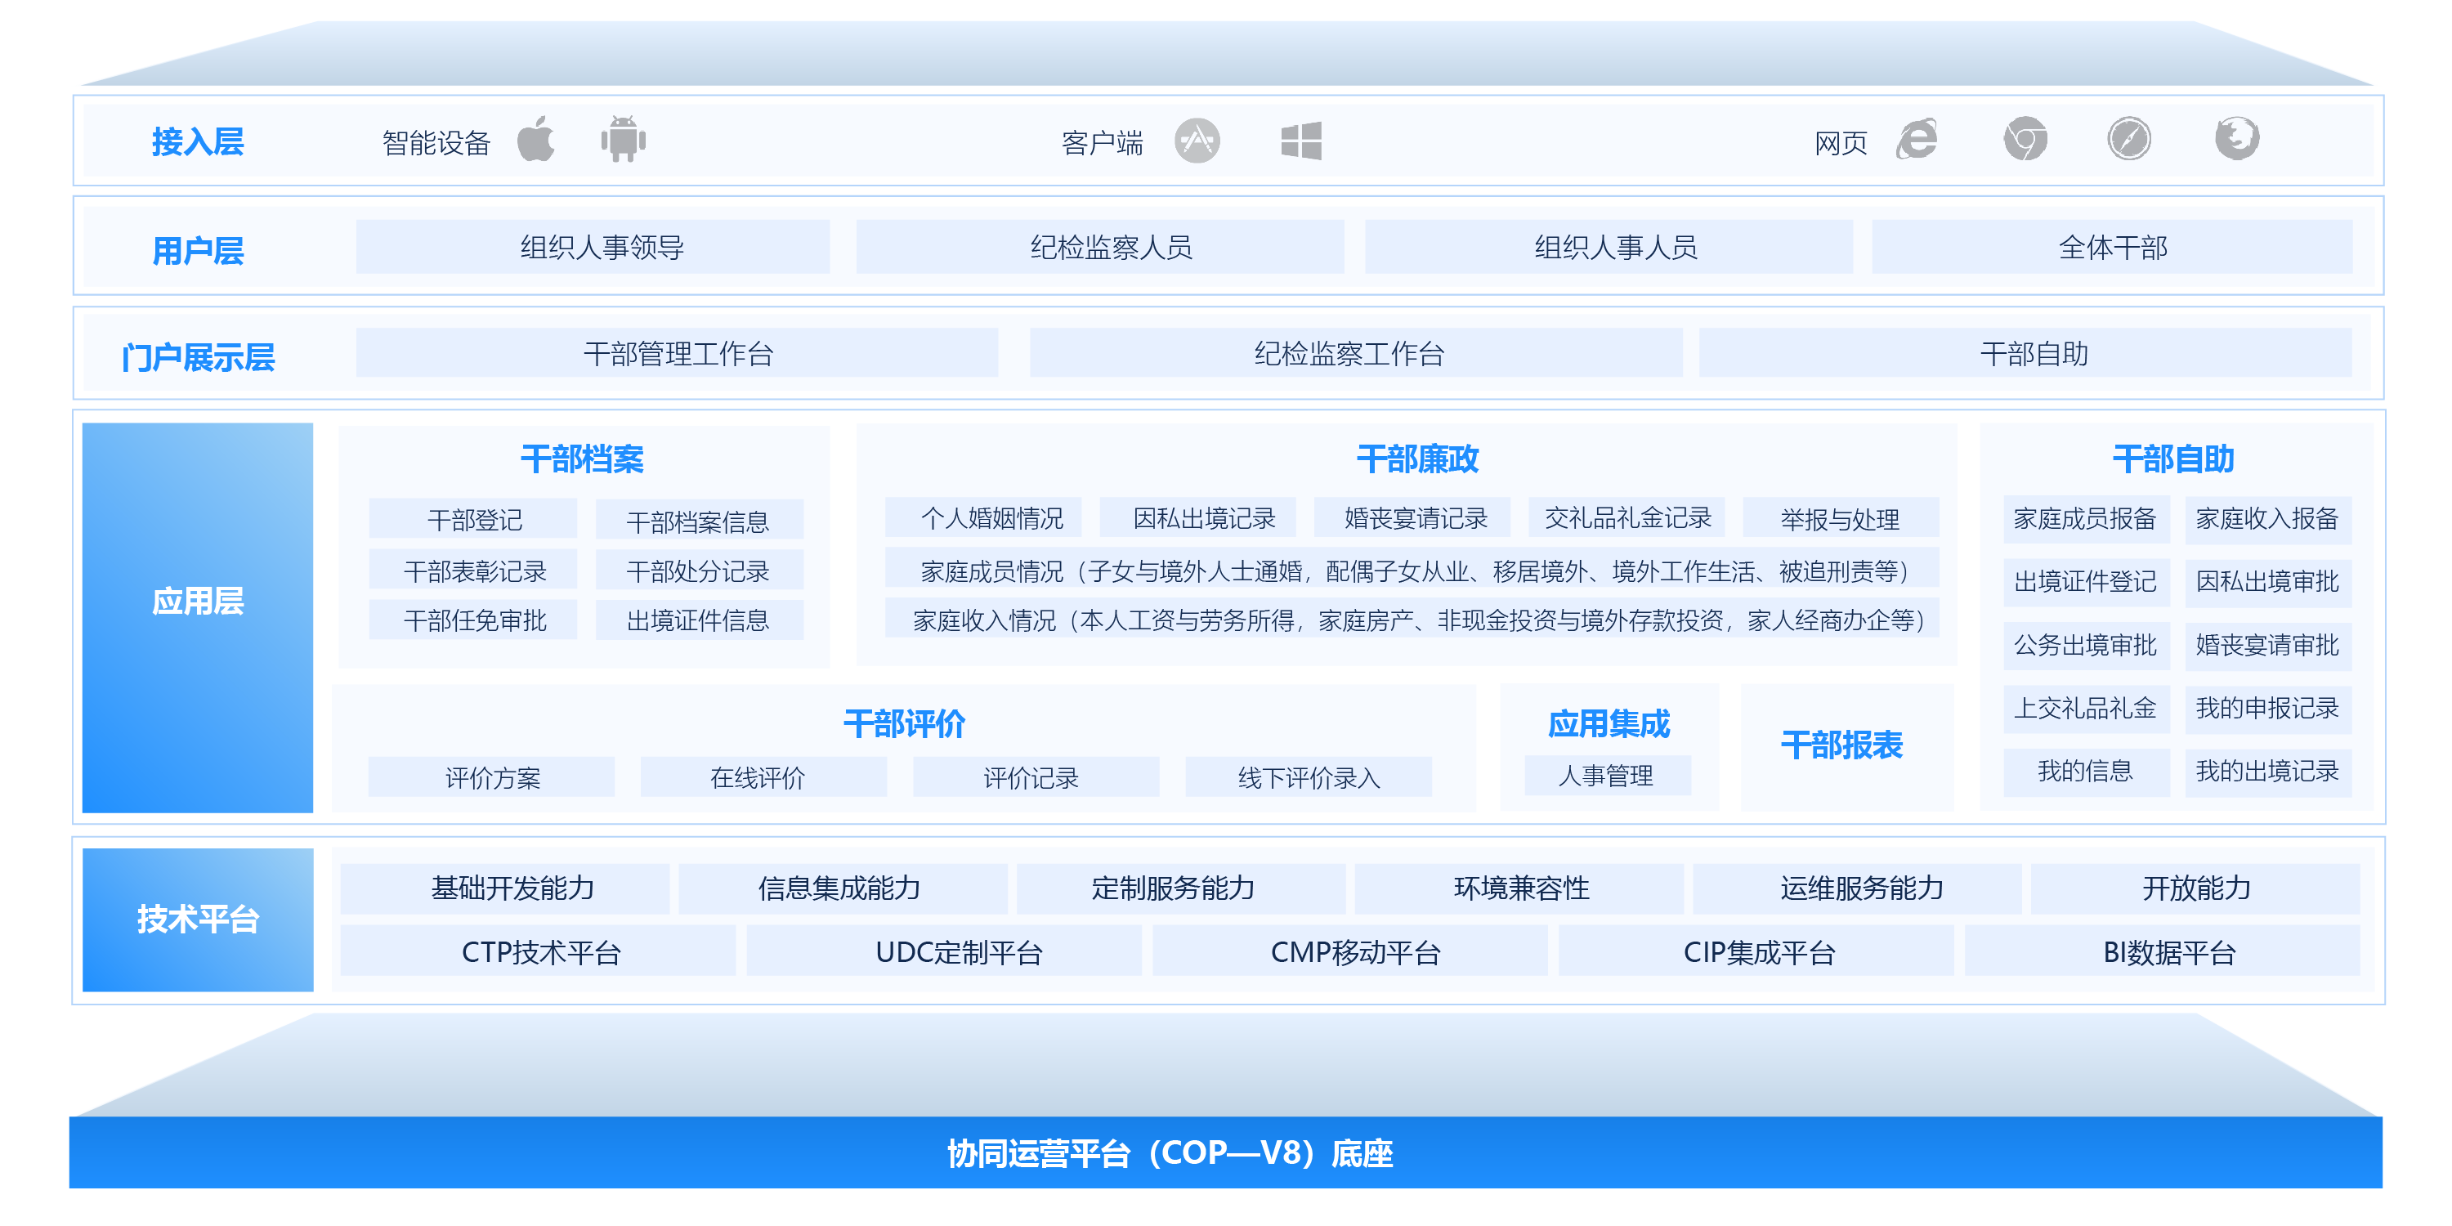Click the Apple logo icon
This screenshot has height=1226, width=2452.
coord(536,139)
